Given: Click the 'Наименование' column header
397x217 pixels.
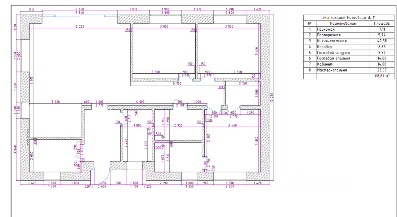Looking at the screenshot, I should pos(343,23).
